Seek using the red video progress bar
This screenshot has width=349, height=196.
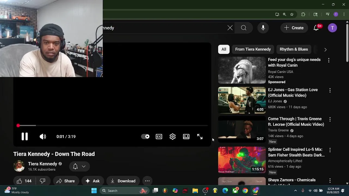(x=113, y=125)
